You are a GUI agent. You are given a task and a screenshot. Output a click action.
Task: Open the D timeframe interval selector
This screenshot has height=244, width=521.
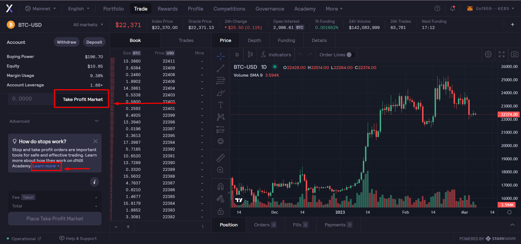click(x=237, y=55)
